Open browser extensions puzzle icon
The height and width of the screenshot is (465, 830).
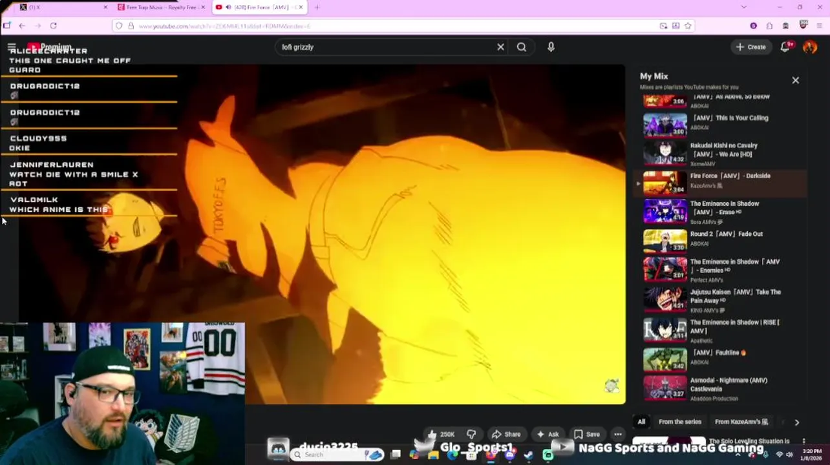pyautogui.click(x=769, y=26)
